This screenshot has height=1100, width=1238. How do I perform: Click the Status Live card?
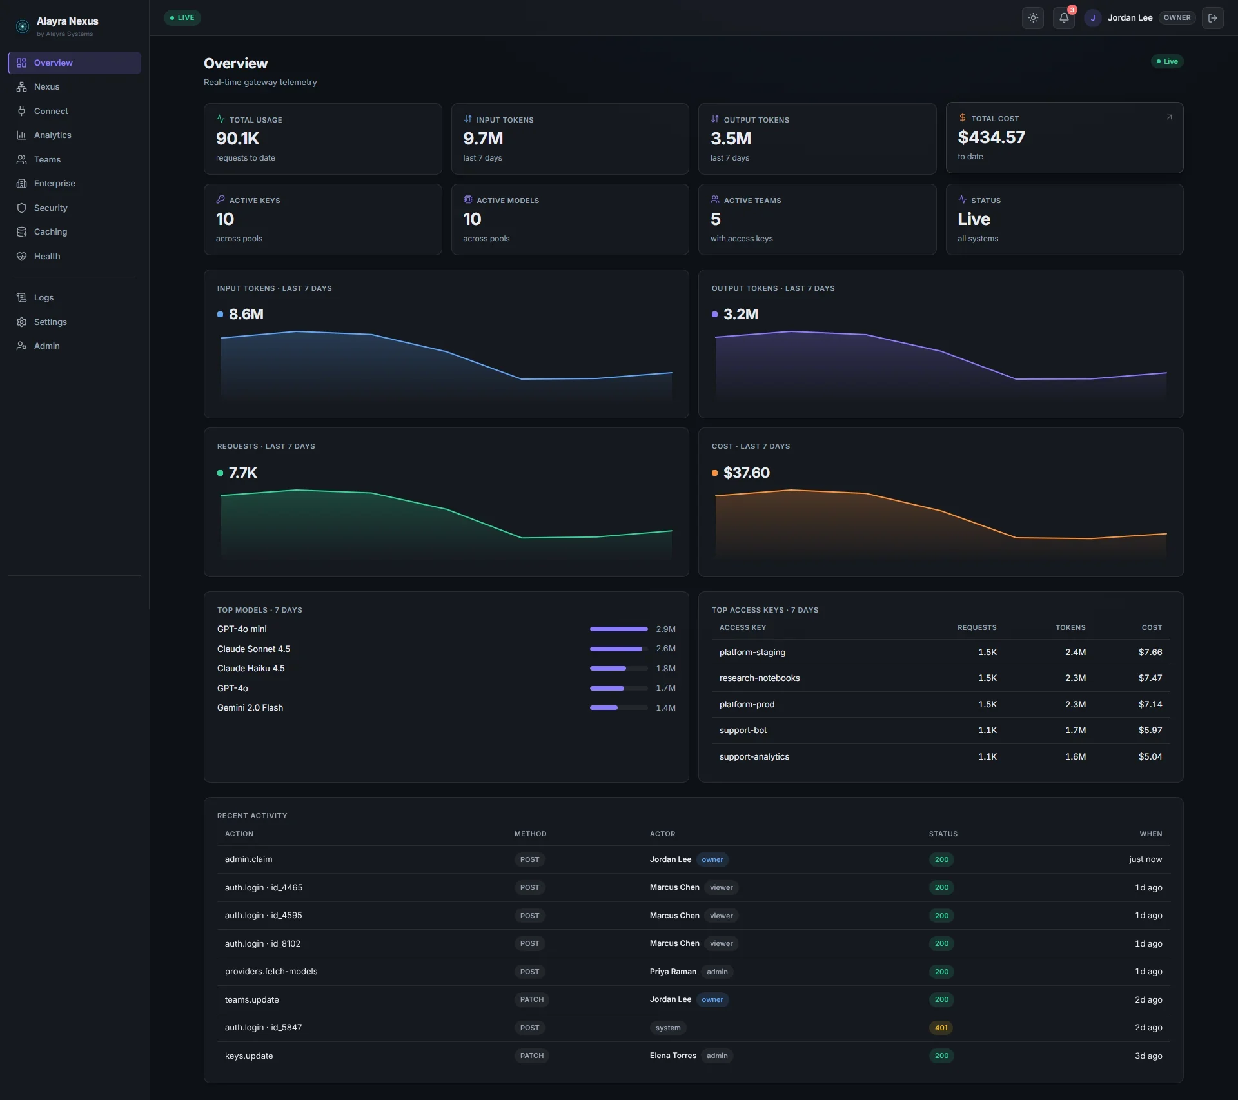[x=1064, y=219]
